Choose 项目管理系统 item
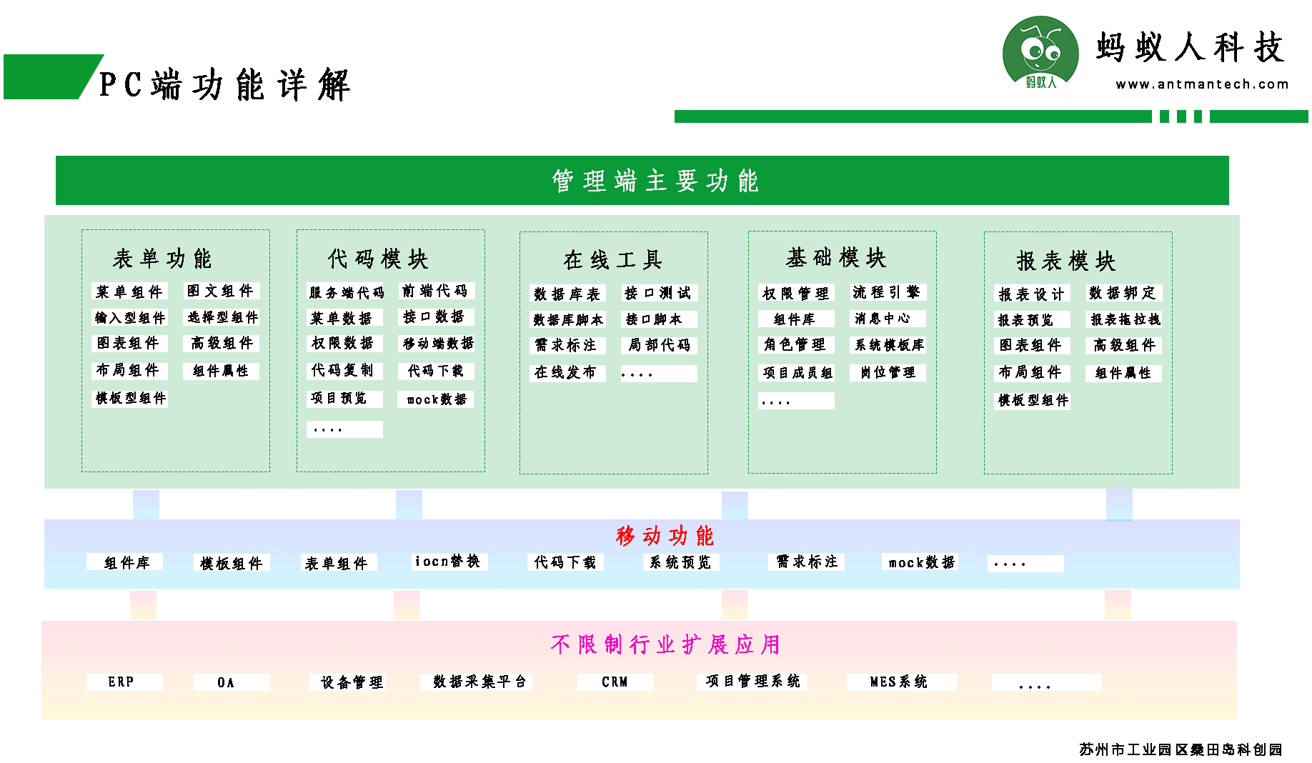Screen dimensions: 1312x763 click(x=753, y=682)
